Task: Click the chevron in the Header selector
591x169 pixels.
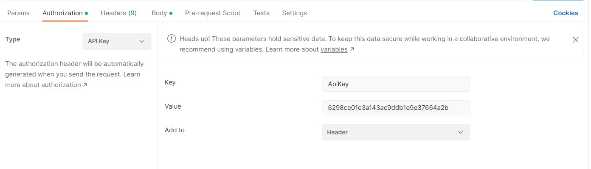Action: pyautogui.click(x=461, y=132)
